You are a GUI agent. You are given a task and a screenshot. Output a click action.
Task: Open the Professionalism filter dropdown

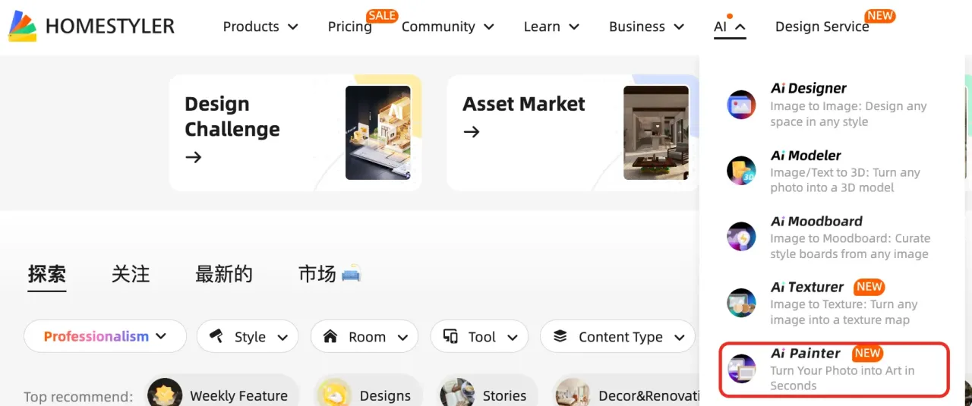click(105, 336)
